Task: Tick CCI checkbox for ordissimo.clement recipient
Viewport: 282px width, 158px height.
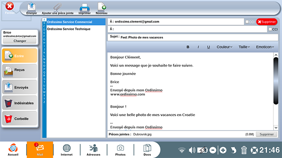Action: point(247,22)
